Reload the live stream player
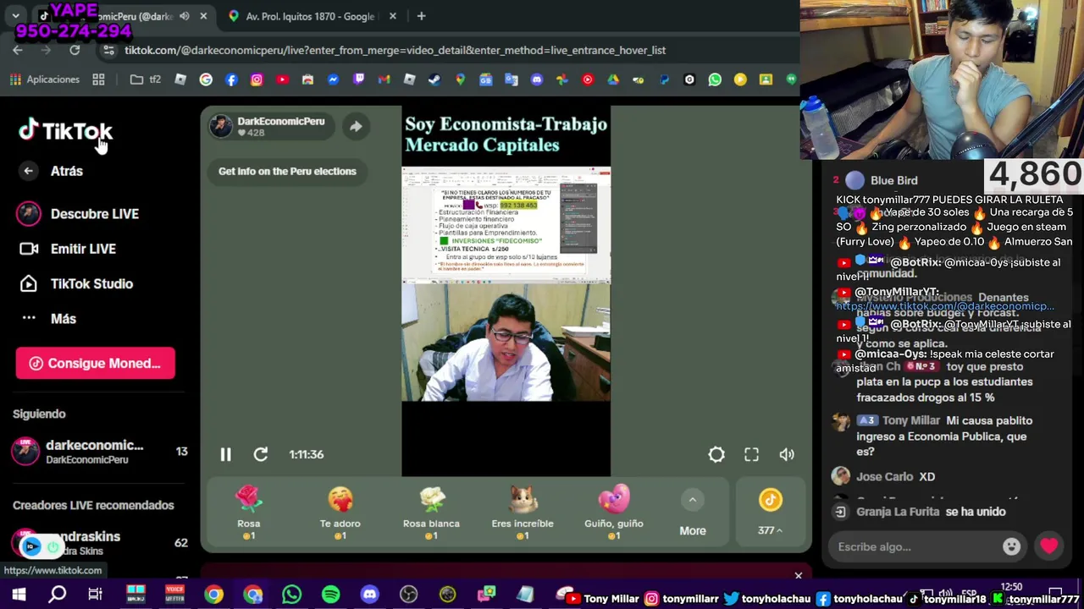 click(261, 454)
